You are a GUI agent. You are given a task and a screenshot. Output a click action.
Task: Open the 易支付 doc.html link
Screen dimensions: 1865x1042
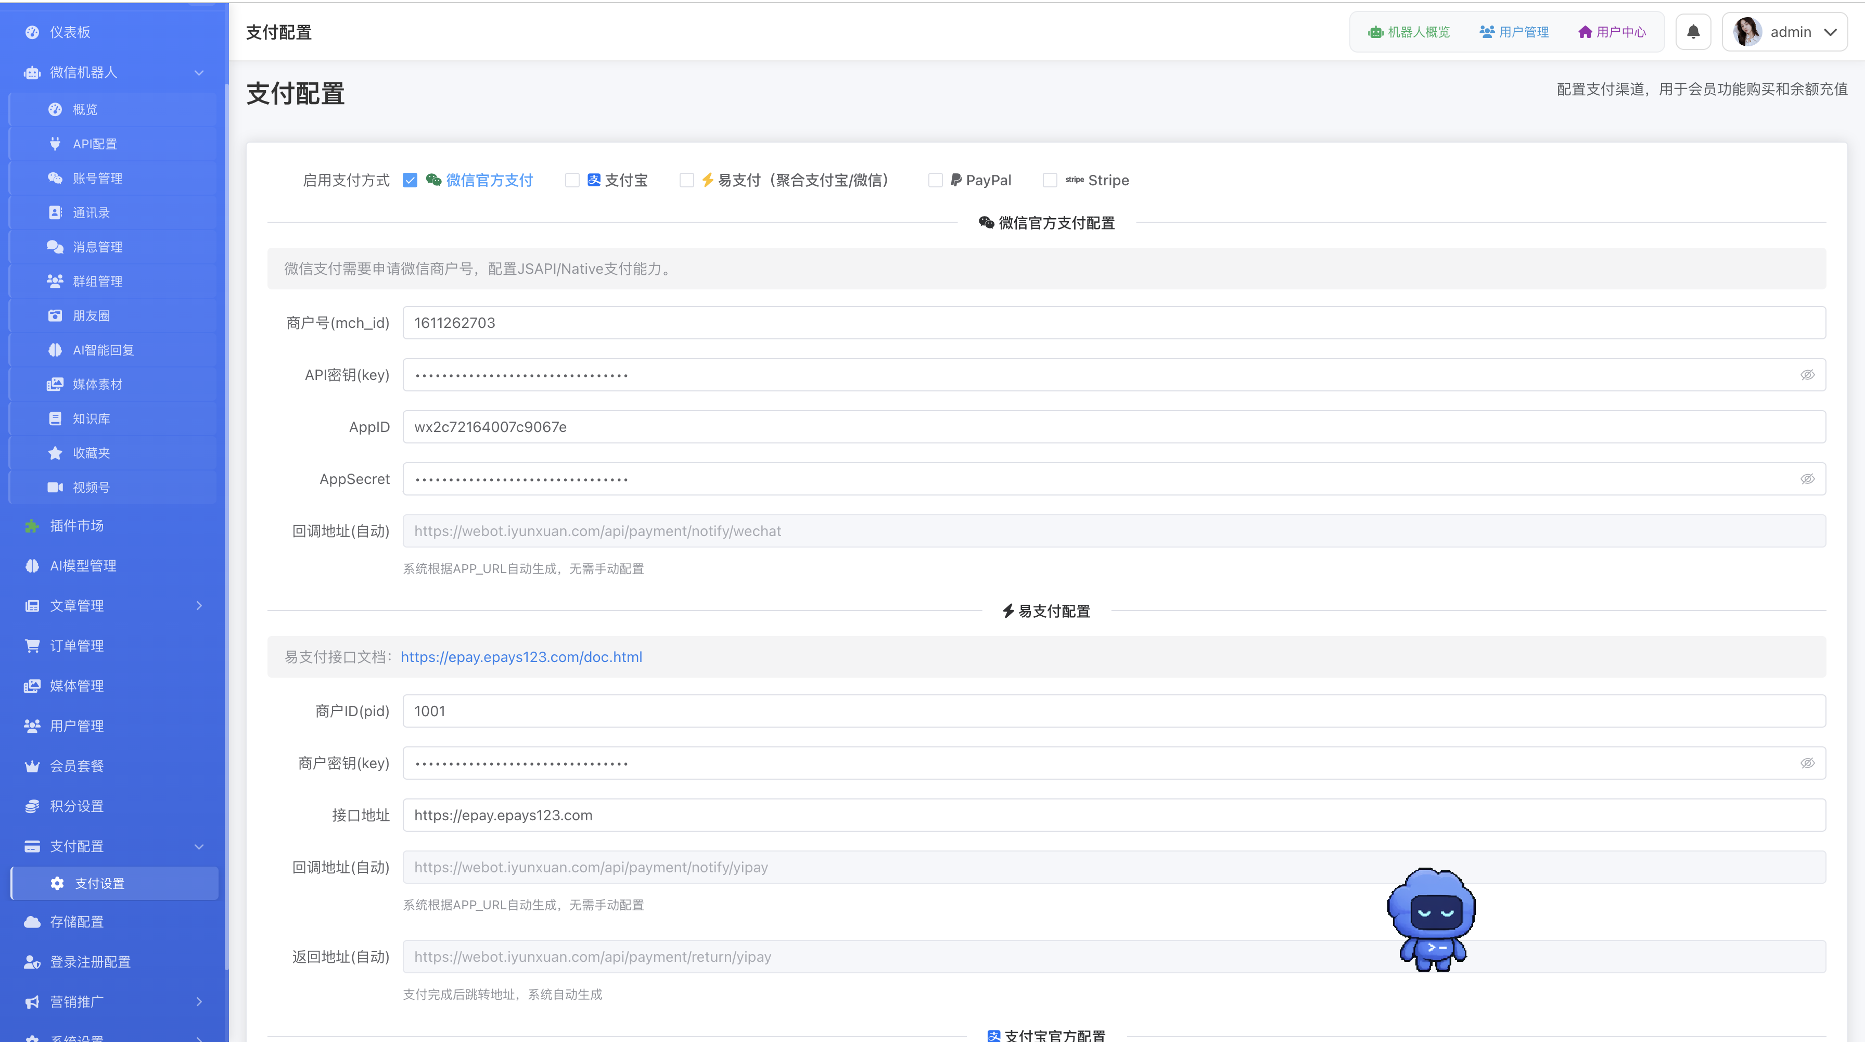tap(521, 657)
